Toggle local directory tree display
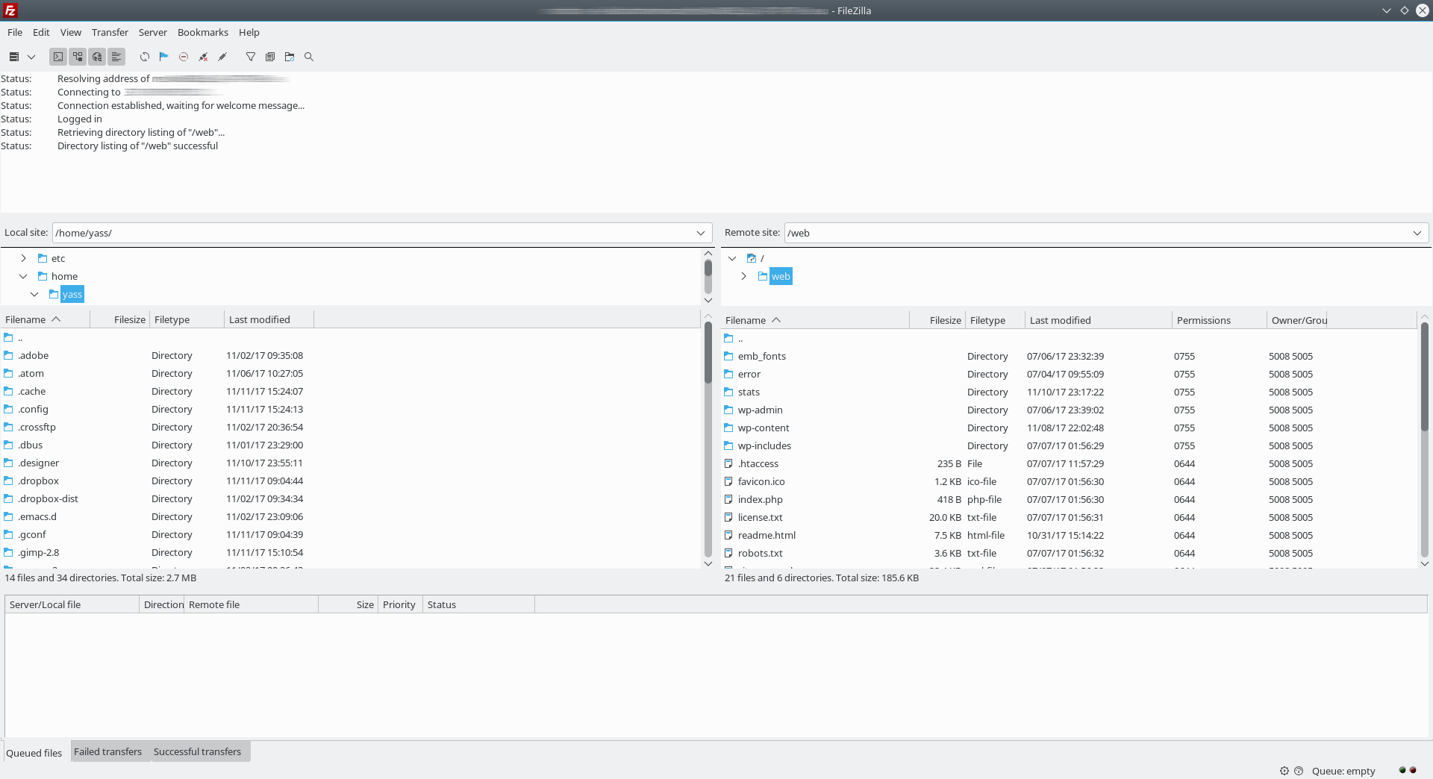This screenshot has width=1433, height=779. point(78,57)
